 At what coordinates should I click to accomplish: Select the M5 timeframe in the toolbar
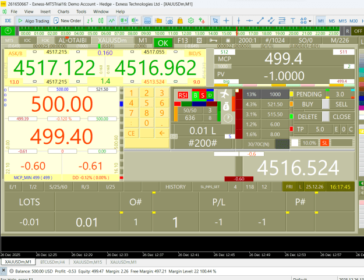[332, 21]
